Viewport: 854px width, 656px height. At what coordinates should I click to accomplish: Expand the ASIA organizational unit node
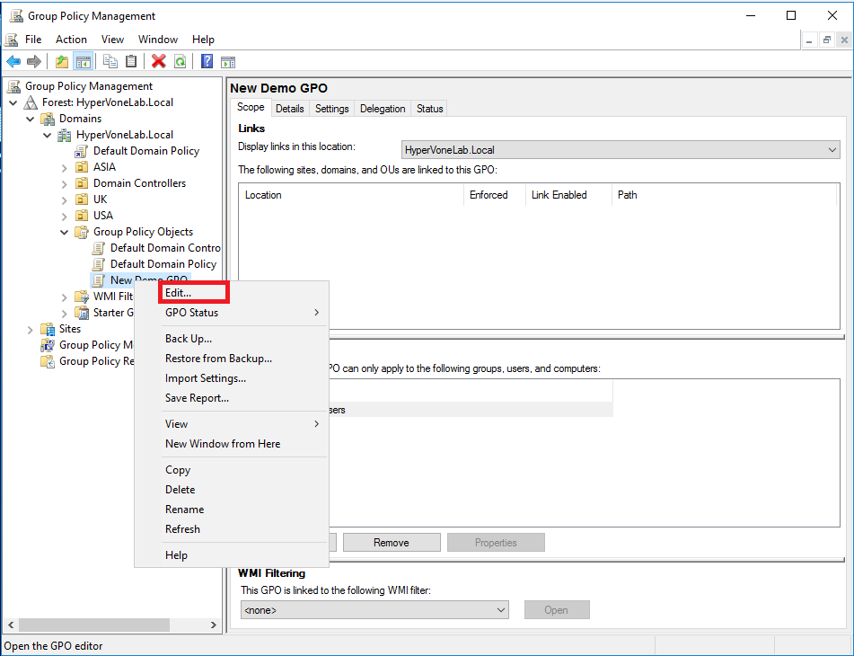[62, 166]
